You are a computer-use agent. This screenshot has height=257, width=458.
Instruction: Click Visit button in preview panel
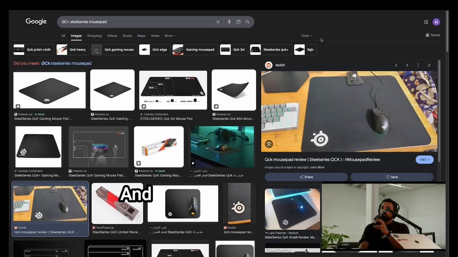pyautogui.click(x=424, y=160)
